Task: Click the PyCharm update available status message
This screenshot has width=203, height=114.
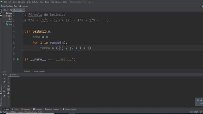Action: (23, 112)
